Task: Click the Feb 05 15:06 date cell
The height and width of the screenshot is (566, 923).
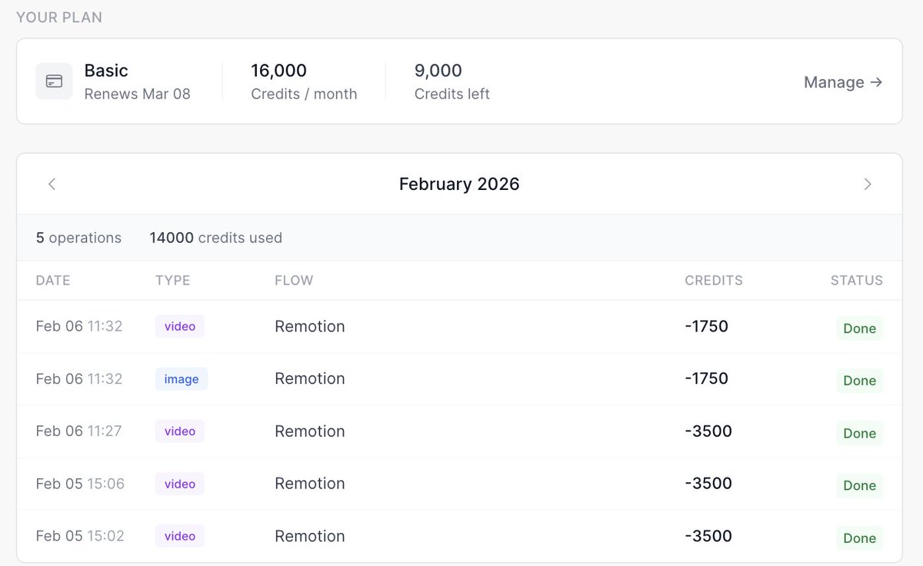Action: point(80,484)
